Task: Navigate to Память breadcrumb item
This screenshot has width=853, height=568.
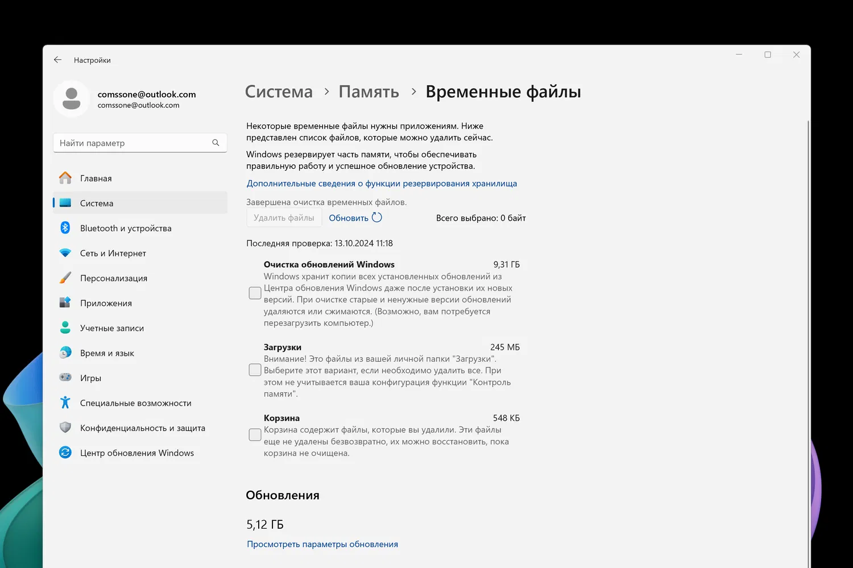Action: [x=368, y=92]
